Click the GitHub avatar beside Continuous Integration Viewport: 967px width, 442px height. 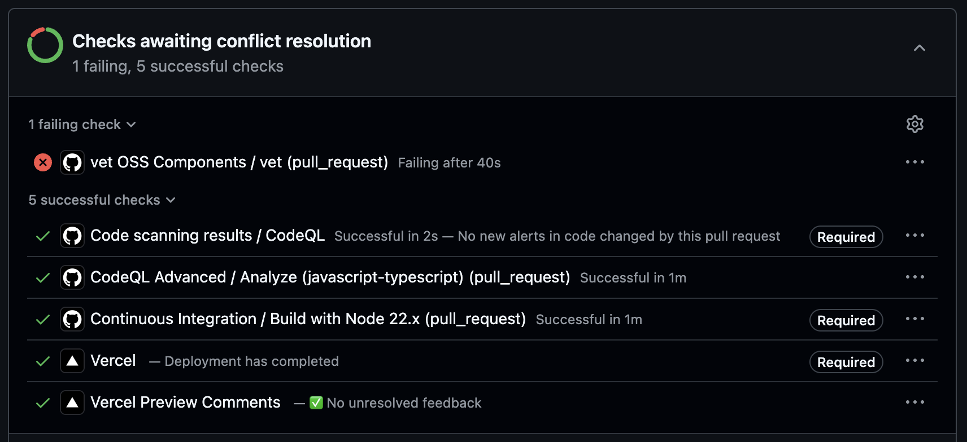pos(72,319)
